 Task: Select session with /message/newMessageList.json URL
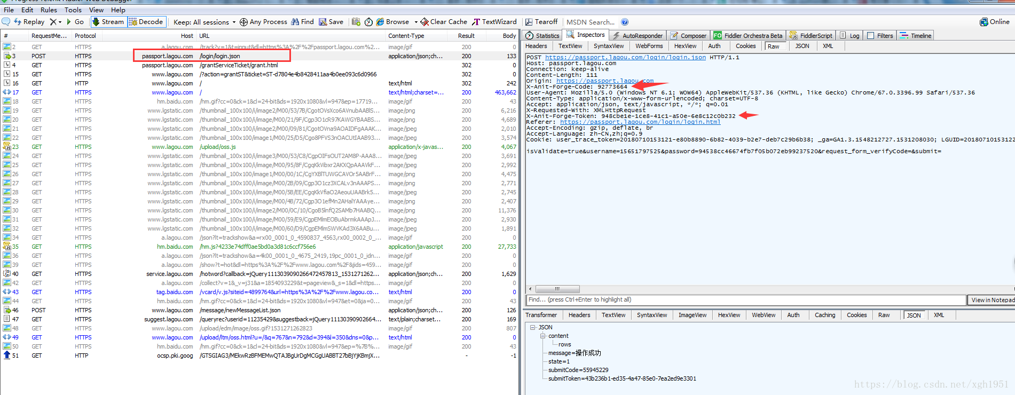coord(259,310)
